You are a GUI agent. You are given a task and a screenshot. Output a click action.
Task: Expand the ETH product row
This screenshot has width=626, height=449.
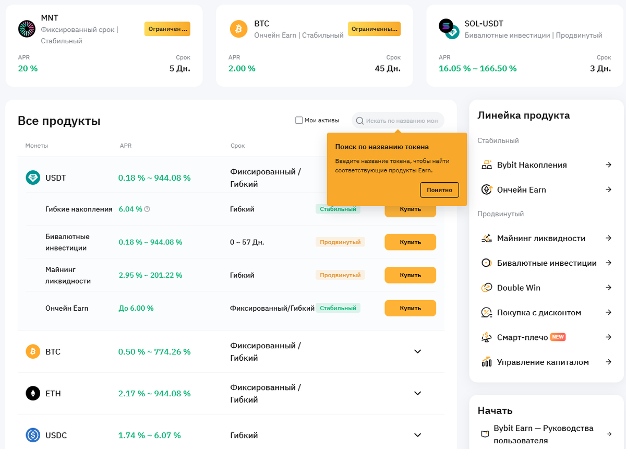(x=417, y=393)
